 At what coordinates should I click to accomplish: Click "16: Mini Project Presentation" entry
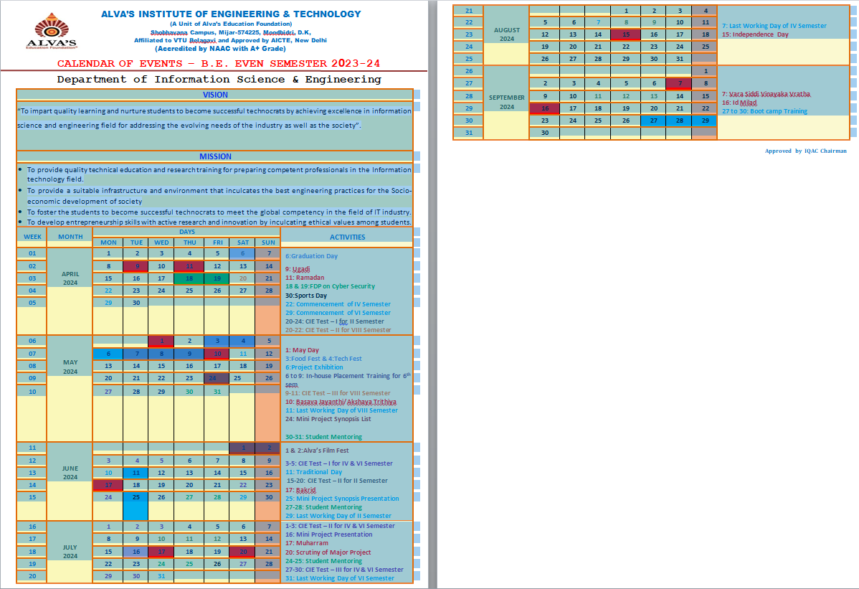(x=328, y=534)
